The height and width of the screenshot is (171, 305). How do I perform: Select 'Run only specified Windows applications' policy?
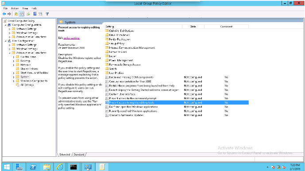point(133,111)
